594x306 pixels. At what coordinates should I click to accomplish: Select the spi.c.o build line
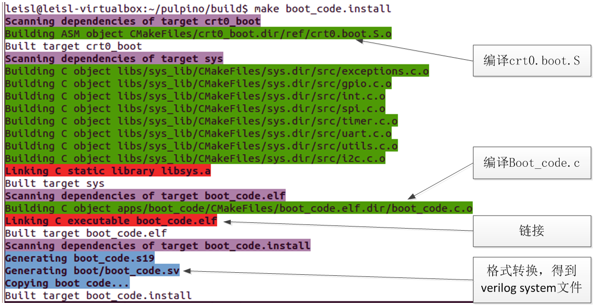point(195,109)
